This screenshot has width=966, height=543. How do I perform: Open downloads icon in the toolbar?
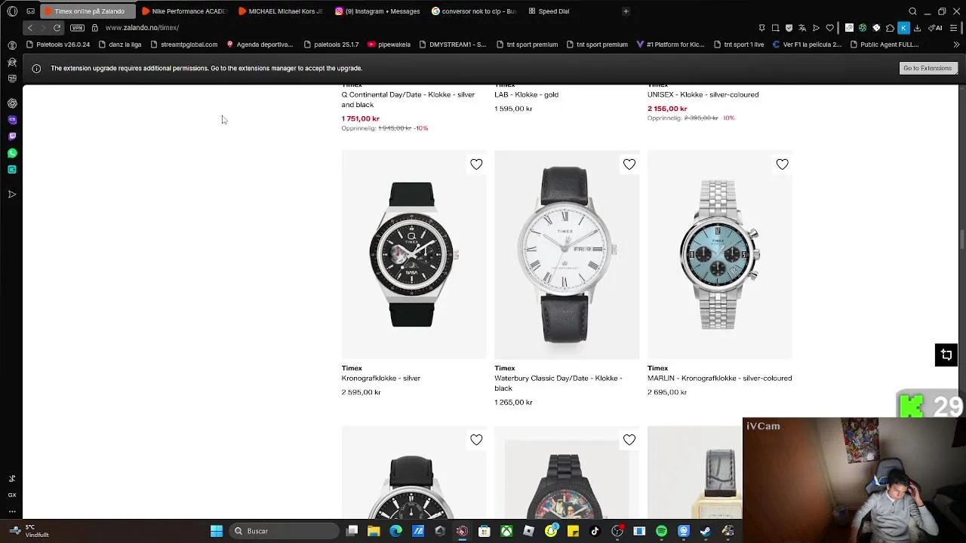(917, 28)
